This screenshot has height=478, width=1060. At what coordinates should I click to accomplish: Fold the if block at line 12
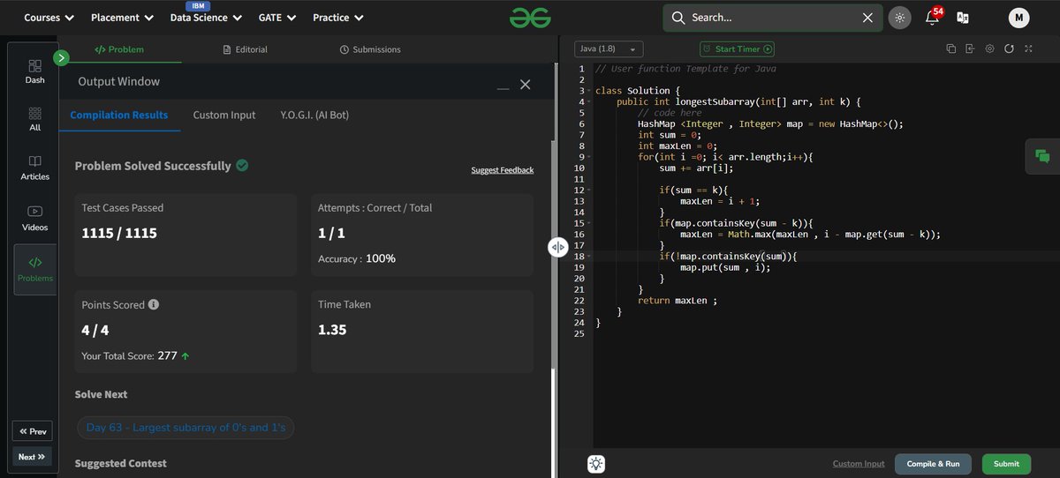tap(588, 190)
